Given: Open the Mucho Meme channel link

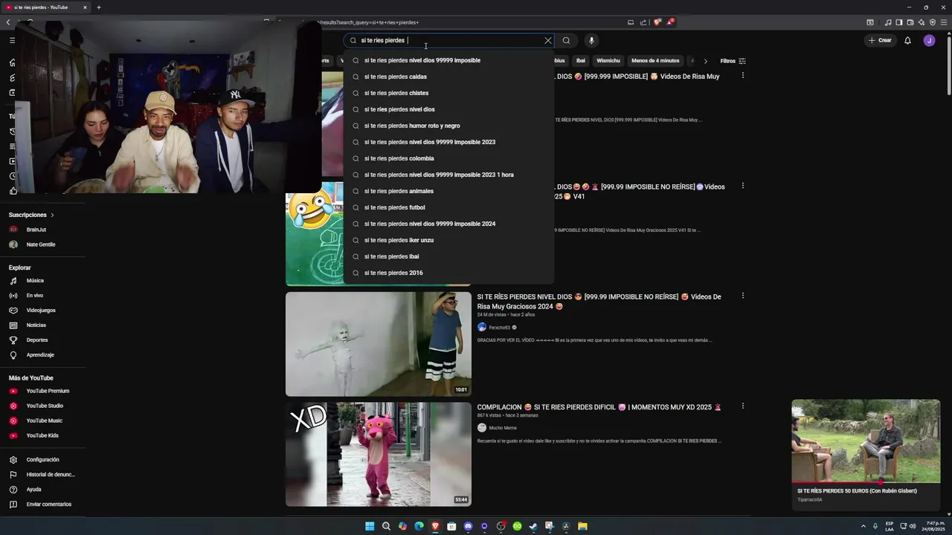Looking at the screenshot, I should tap(503, 428).
